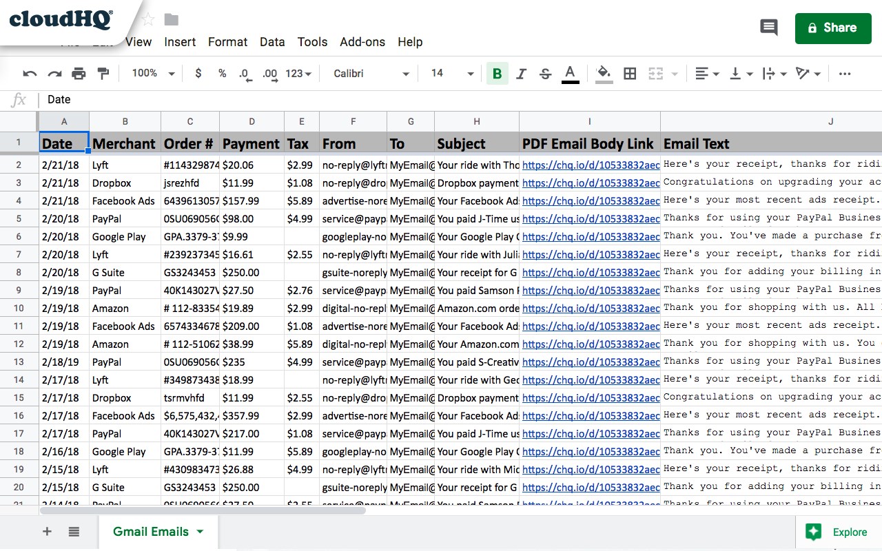Select the $209.00 payment cell
The width and height of the screenshot is (882, 551).
tap(252, 326)
